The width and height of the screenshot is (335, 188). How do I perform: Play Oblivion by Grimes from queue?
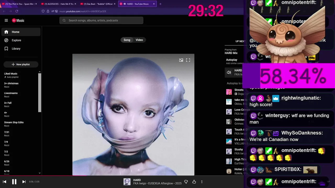point(234,122)
